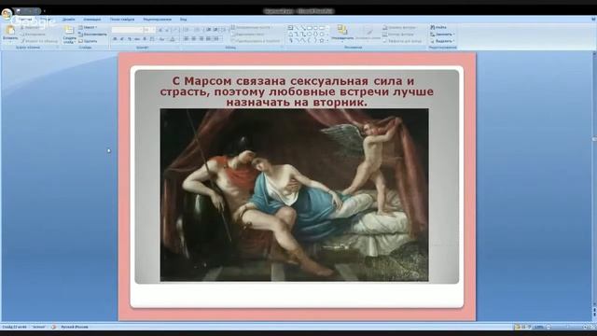This screenshot has height=336, width=597.
Task: Toggle Bold formatting in Font group
Action: pos(115,39)
